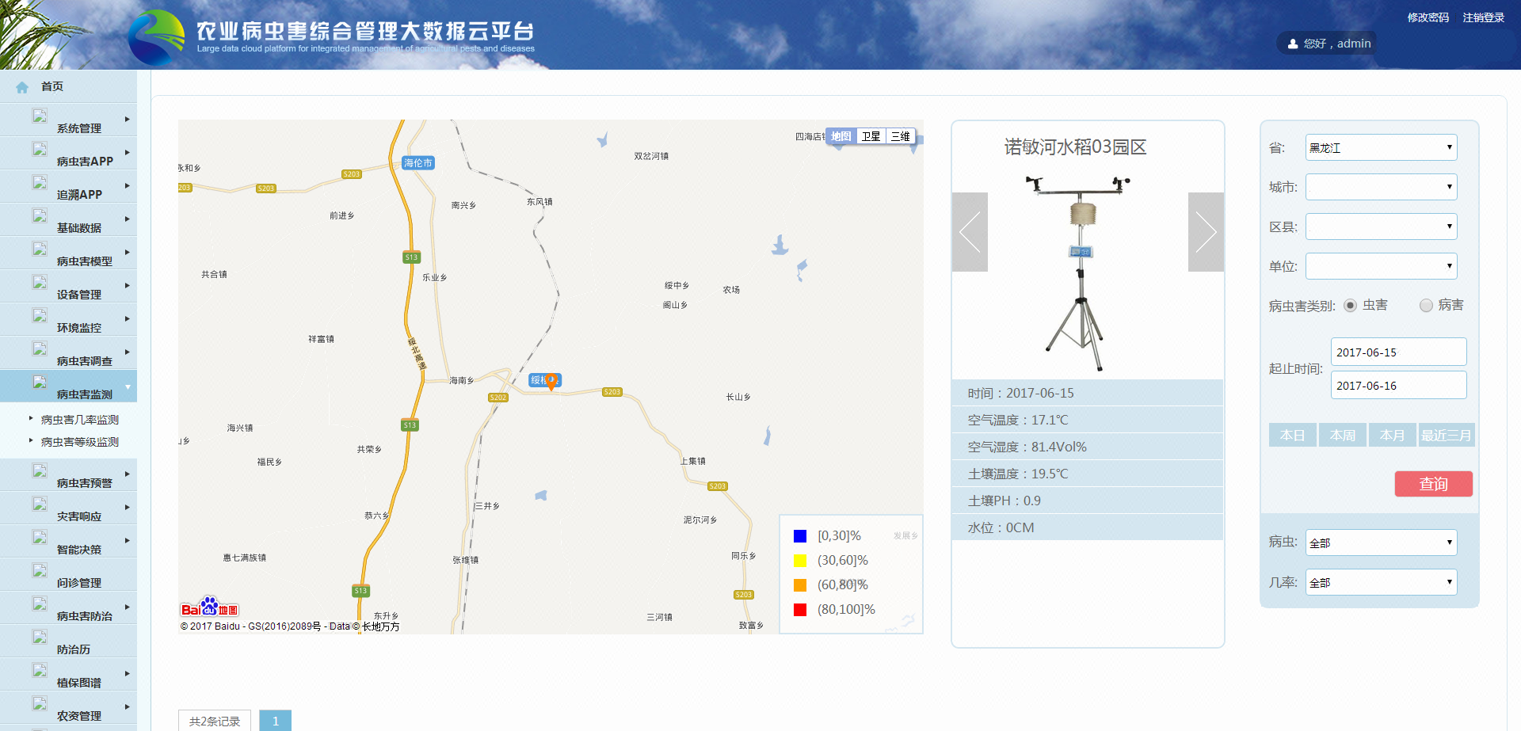The width and height of the screenshot is (1521, 731).
Task: Collapse the 病虫害监测 menu arrow
Action: point(128,386)
